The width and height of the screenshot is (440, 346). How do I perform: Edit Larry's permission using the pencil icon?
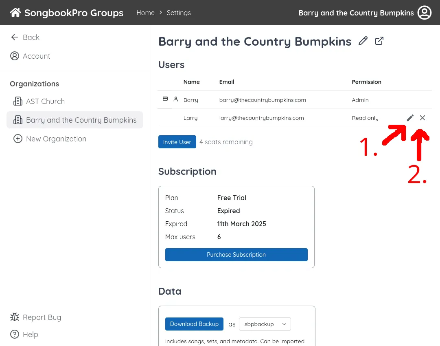[410, 118]
